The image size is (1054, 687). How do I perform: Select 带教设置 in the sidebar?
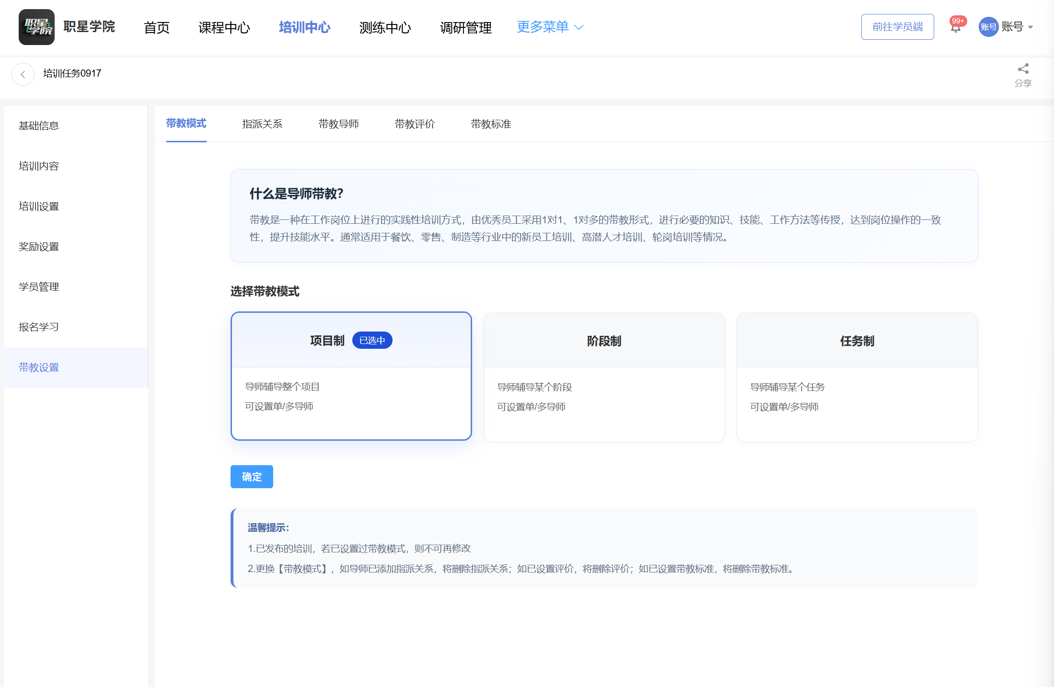pyautogui.click(x=76, y=367)
